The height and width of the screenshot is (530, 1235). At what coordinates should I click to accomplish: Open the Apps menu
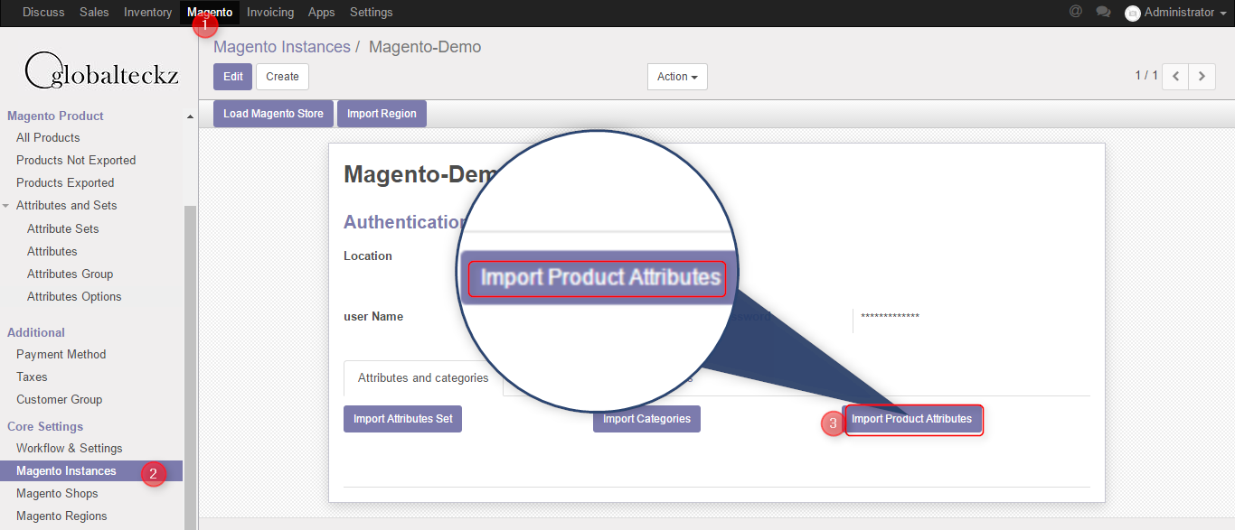click(x=322, y=13)
